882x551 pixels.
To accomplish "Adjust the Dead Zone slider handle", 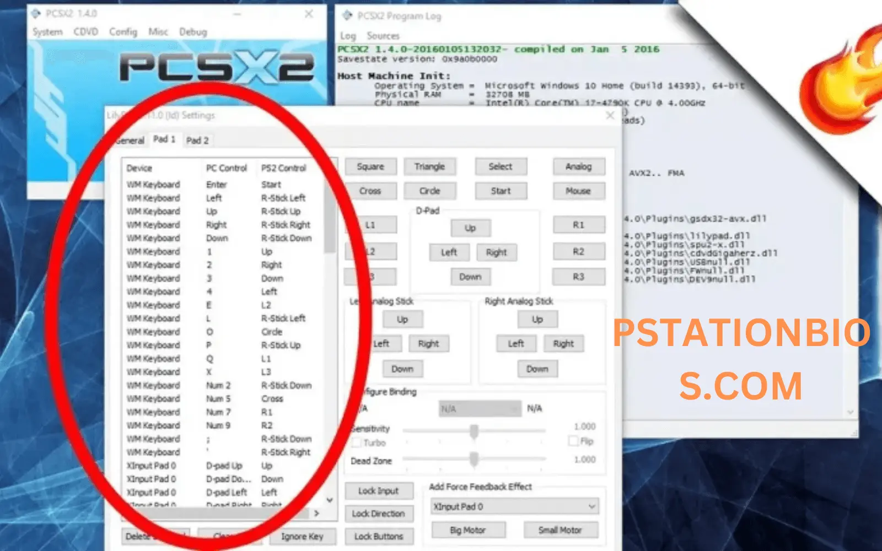I will click(474, 458).
